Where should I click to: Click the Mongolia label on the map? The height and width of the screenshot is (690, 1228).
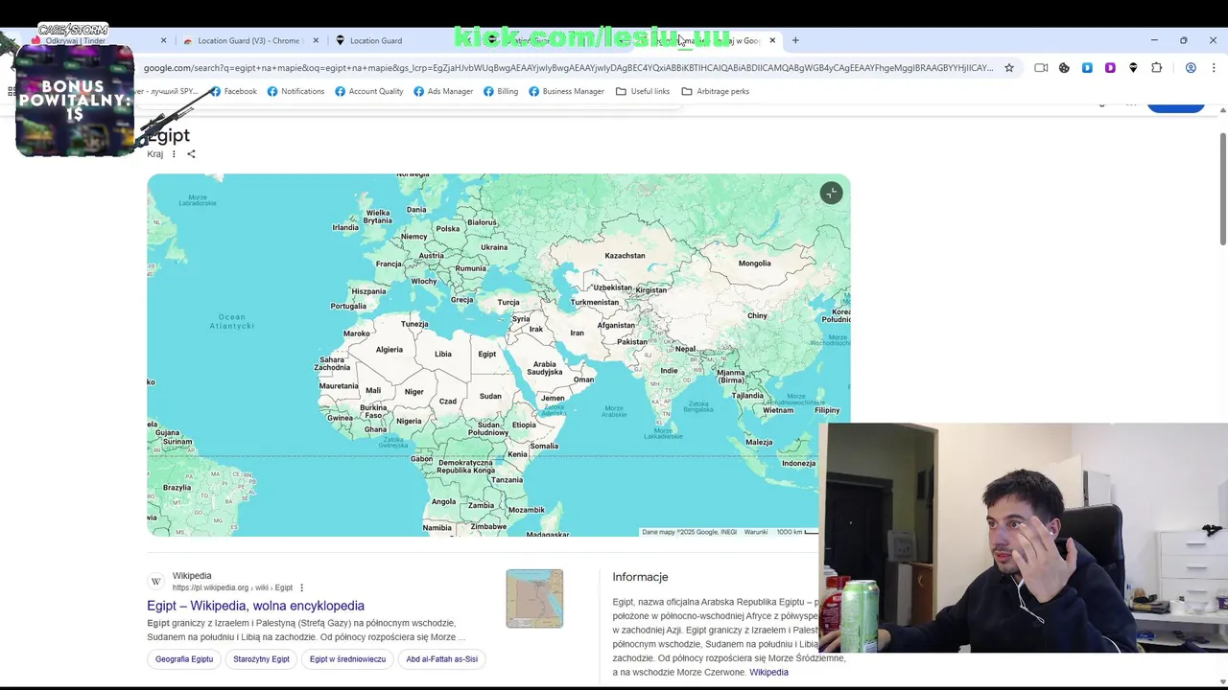tap(755, 264)
